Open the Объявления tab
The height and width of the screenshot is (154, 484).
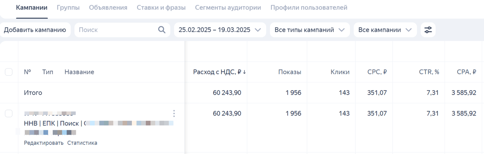108,8
